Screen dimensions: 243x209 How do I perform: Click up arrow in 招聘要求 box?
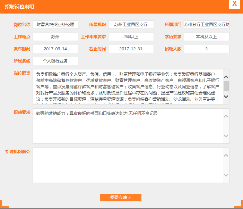click(x=226, y=116)
